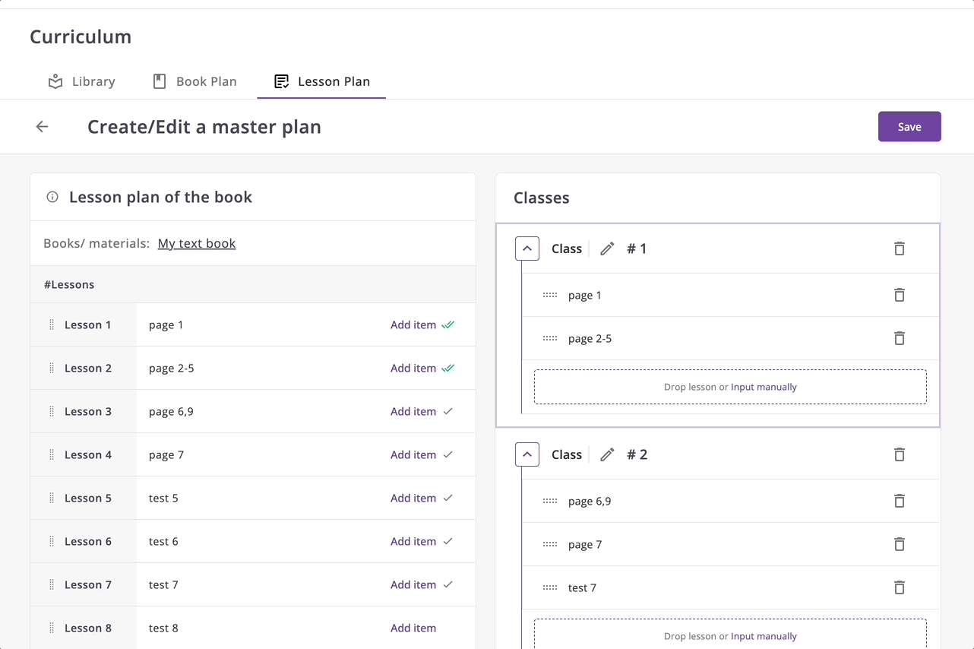The width and height of the screenshot is (974, 649).
Task: Collapse the Class #1 section
Action: [x=527, y=249]
